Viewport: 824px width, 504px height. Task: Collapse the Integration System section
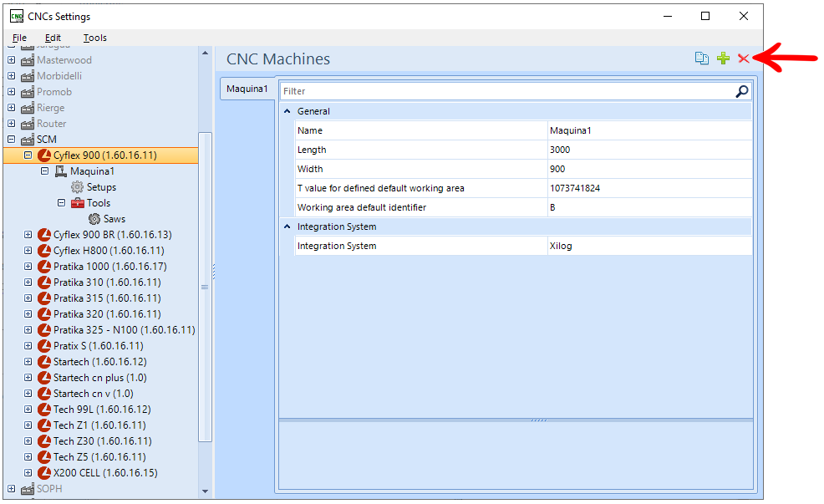[x=287, y=227]
